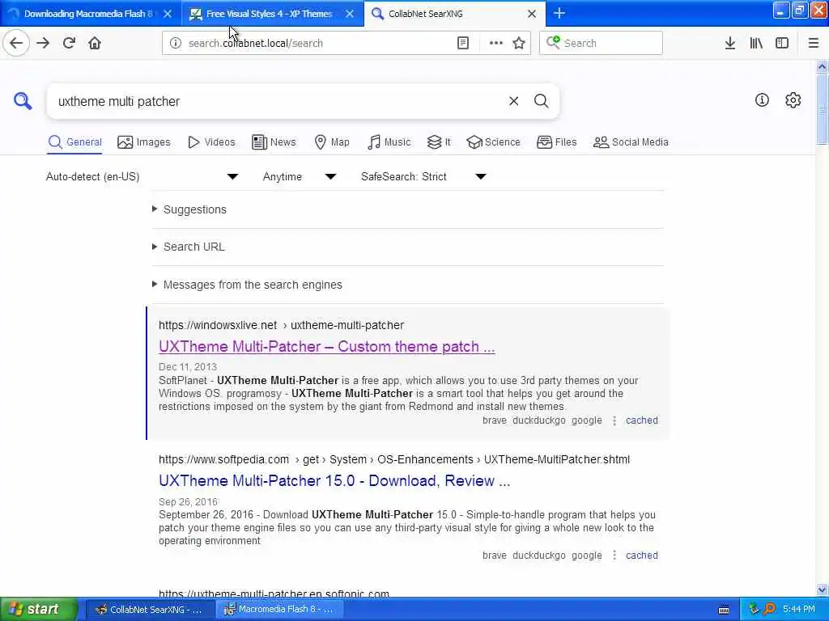Open the Anytime time range dropdown
829x621 pixels.
[x=300, y=177]
